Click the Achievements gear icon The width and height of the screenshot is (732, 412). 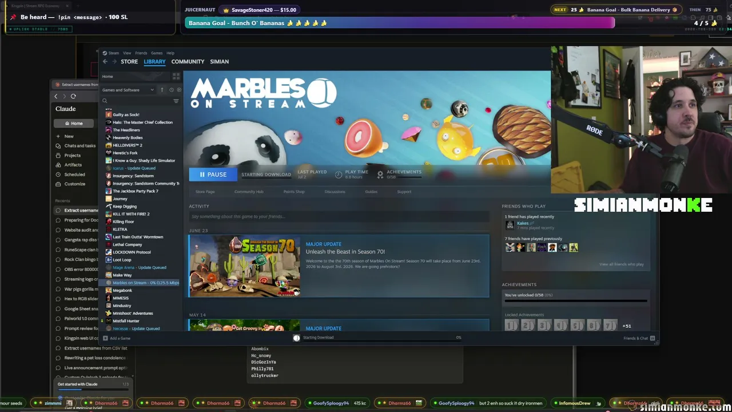point(380,174)
